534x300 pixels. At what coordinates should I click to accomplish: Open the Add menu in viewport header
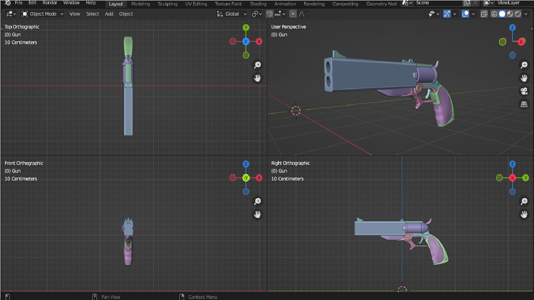tap(109, 14)
